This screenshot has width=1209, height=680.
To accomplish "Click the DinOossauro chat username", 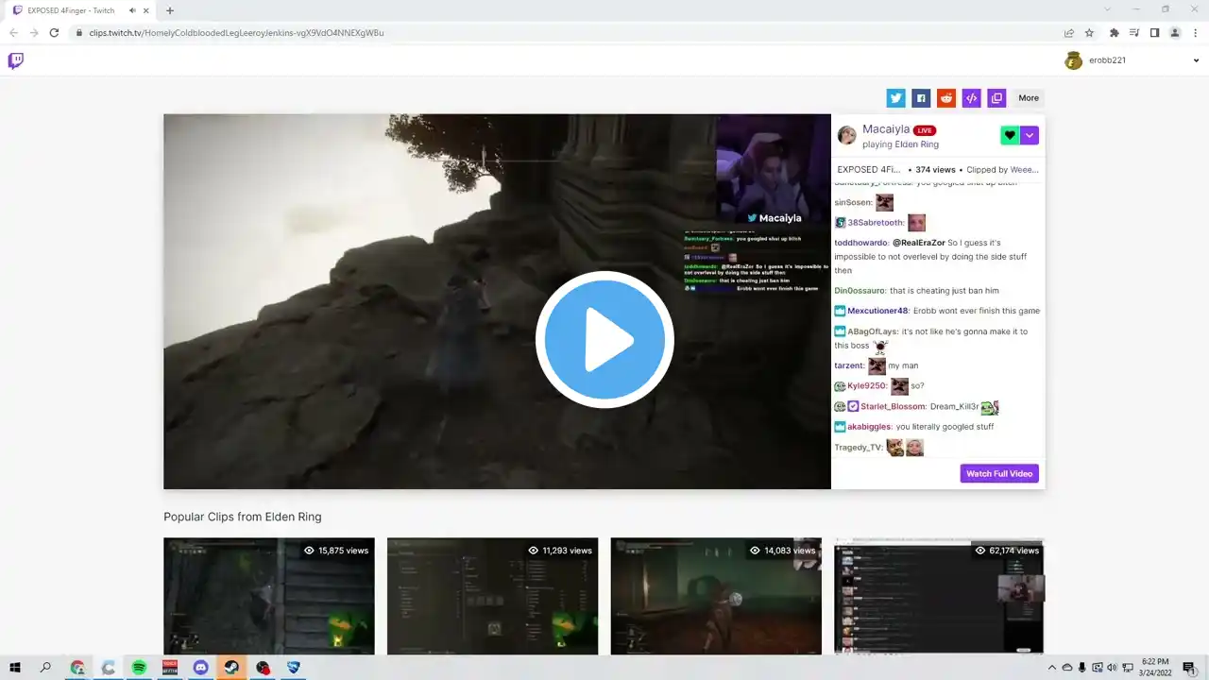I will click(860, 291).
